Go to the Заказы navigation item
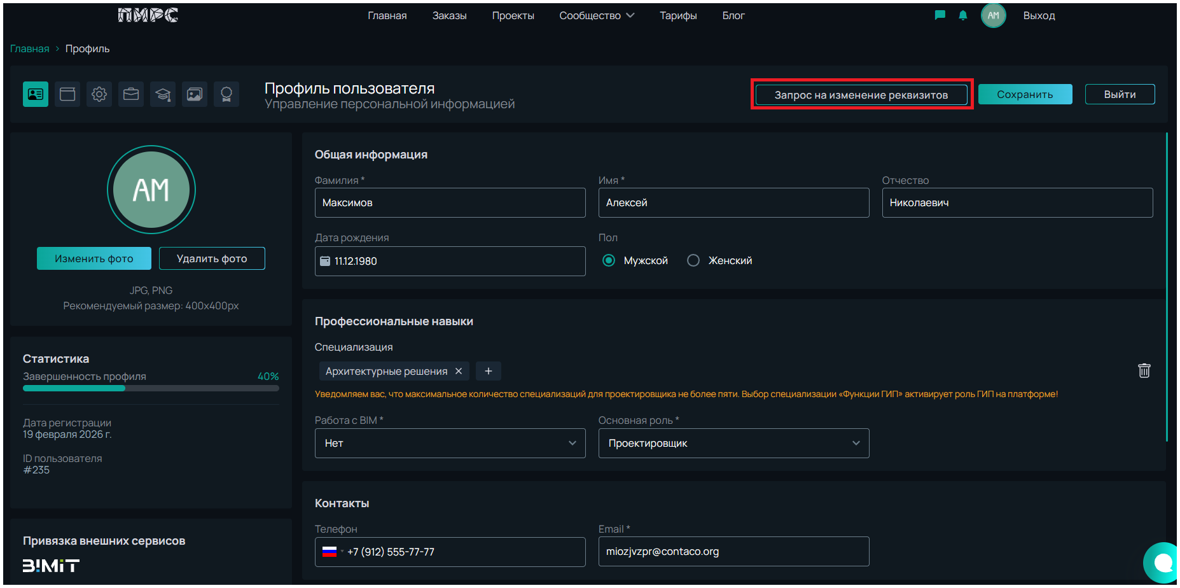1180x588 pixels. pos(449,15)
